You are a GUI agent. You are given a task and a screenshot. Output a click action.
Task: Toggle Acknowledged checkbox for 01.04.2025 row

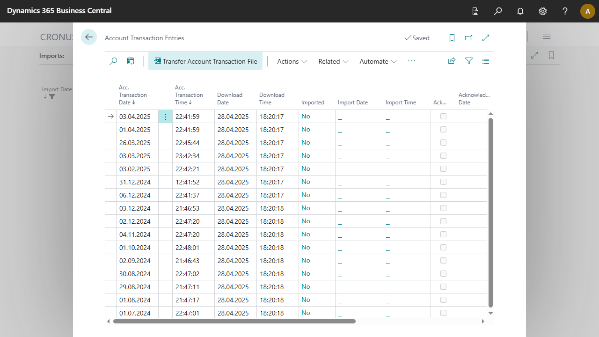click(443, 129)
